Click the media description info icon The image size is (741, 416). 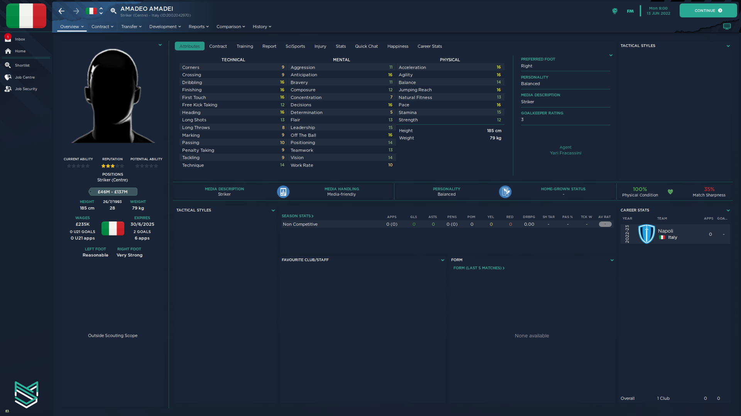[283, 191]
